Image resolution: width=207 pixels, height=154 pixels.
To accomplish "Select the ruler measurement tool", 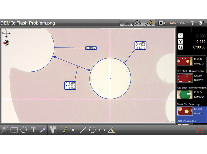I will [x=64, y=130].
